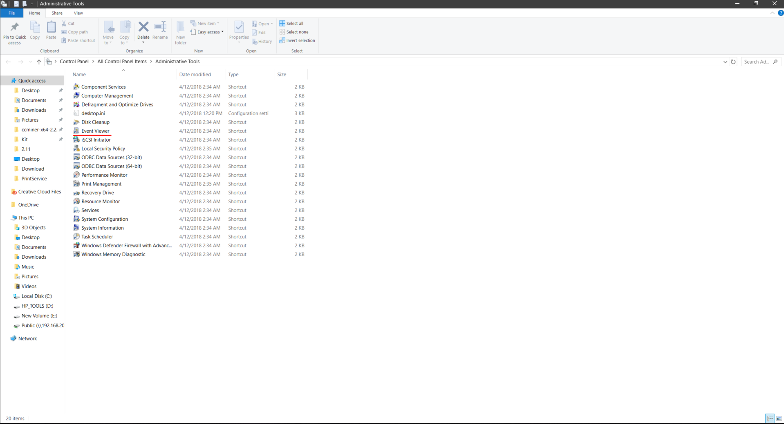Click the Invert selection icon
The width and height of the screenshot is (784, 424).
coord(282,40)
